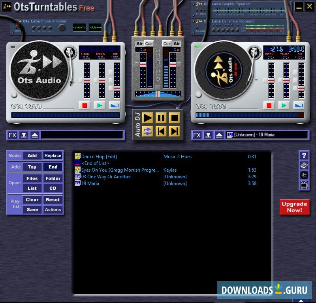Click the Keylas artist cell
This screenshot has height=303, width=316.
(x=170, y=170)
